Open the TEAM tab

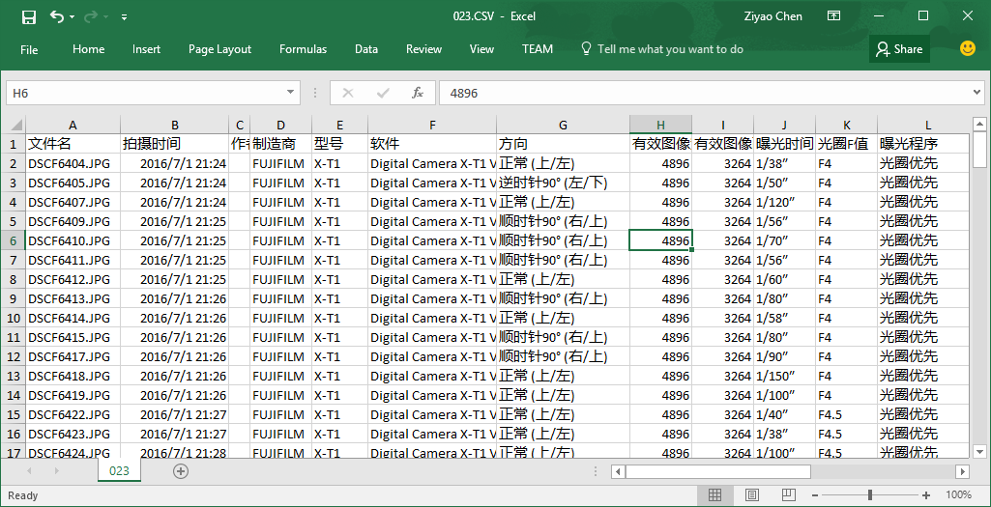pyautogui.click(x=538, y=49)
